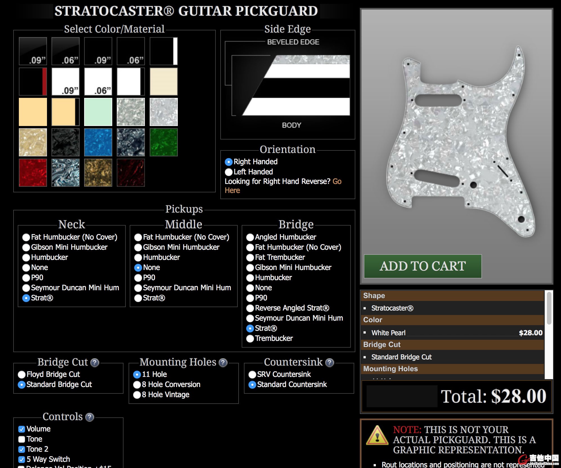Pick the blue-gray dark pearl swatch
Image resolution: width=561 pixels, height=468 pixels.
(131, 142)
